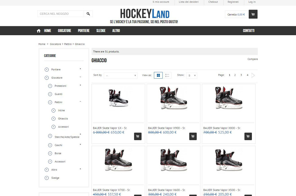Click circle arrow icon beside Inline
The image size is (296, 196).
[x=54, y=111]
